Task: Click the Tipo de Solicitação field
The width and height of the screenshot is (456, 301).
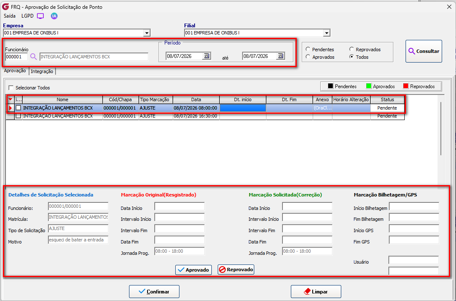Action: coord(78,229)
